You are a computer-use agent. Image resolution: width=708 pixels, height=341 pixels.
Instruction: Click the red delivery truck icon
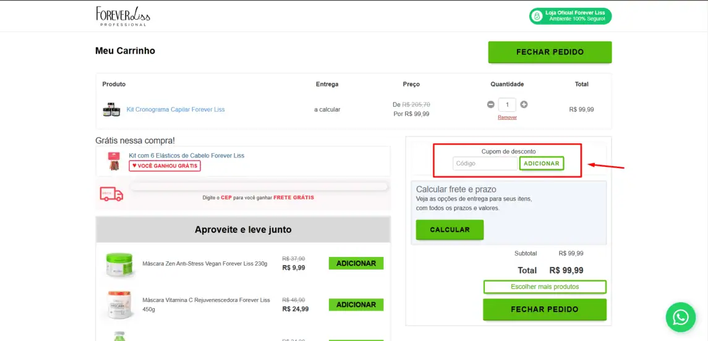coord(111,193)
